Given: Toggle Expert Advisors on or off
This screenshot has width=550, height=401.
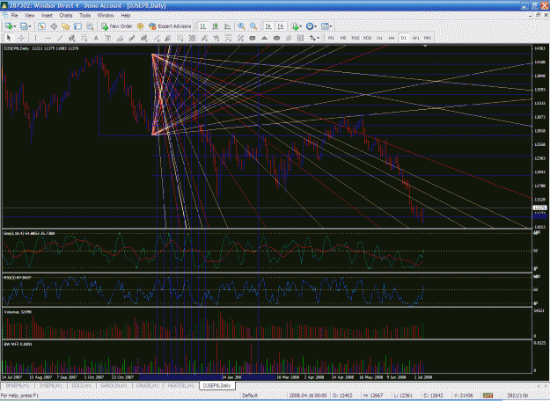Looking at the screenshot, I should click(x=170, y=26).
